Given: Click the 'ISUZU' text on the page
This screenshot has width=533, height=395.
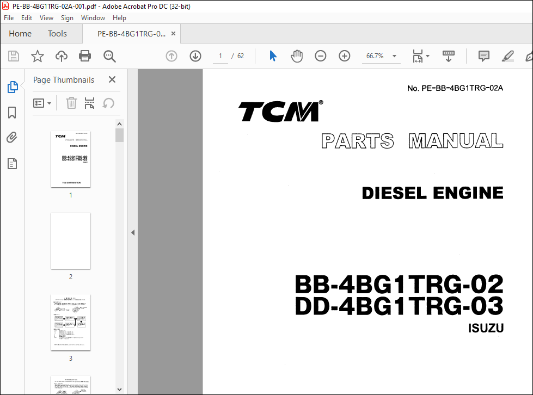Looking at the screenshot, I should (486, 328).
